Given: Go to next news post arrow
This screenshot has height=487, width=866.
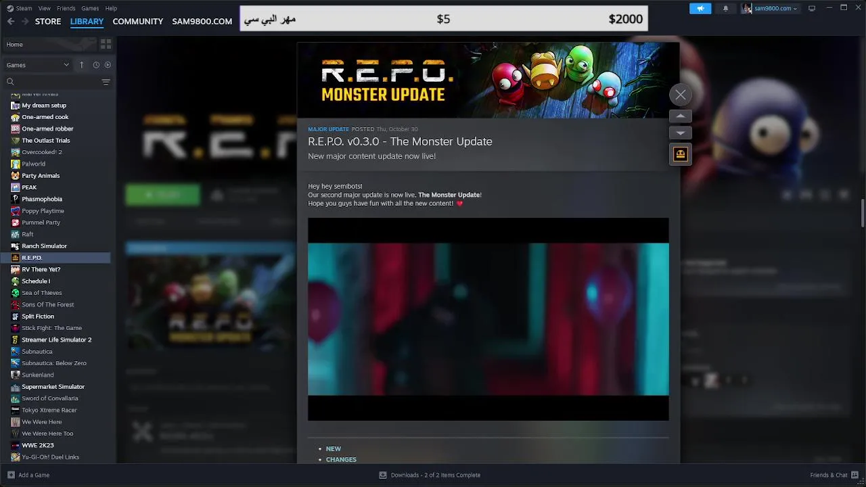Looking at the screenshot, I should coord(681,133).
